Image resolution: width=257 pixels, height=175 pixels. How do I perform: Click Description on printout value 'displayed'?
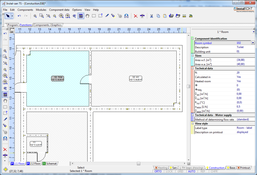(243, 132)
